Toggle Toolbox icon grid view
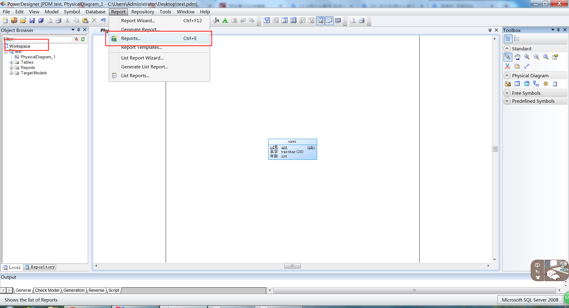 [508, 39]
